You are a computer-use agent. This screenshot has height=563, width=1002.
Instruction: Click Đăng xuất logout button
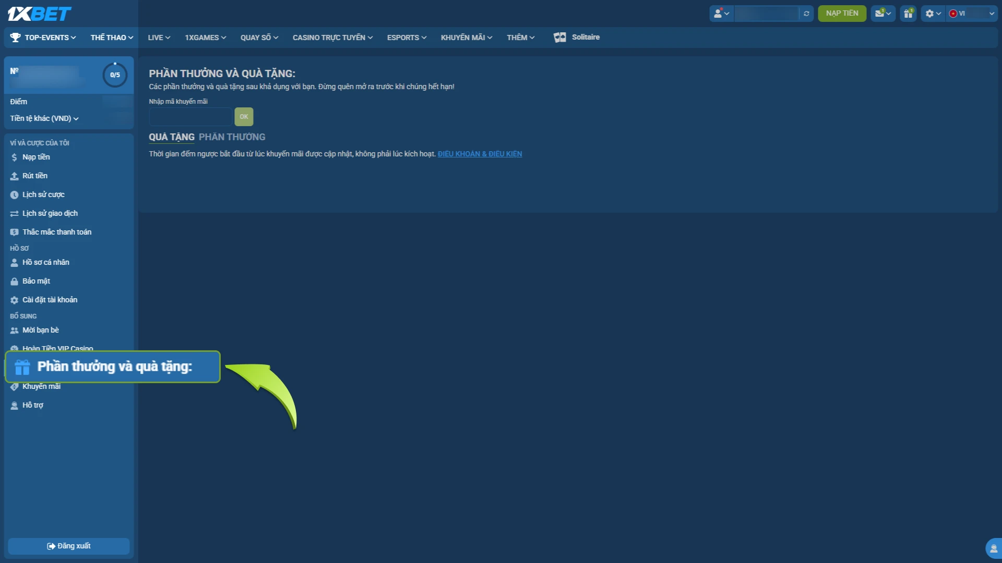69,546
